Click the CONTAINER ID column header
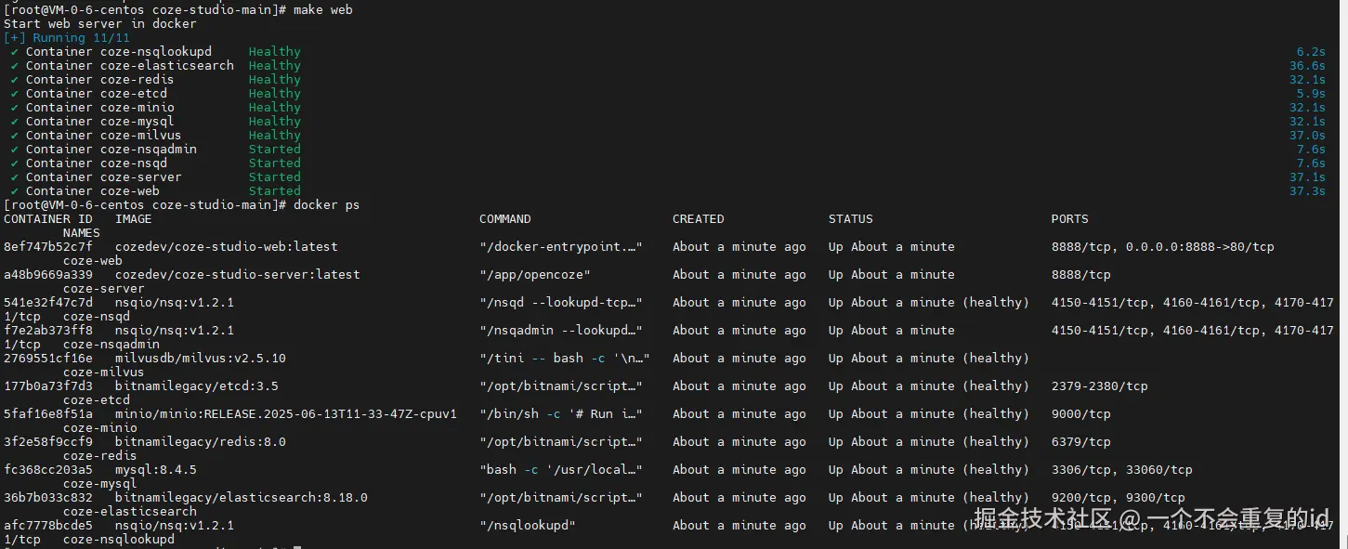This screenshot has height=549, width=1348. (x=48, y=219)
